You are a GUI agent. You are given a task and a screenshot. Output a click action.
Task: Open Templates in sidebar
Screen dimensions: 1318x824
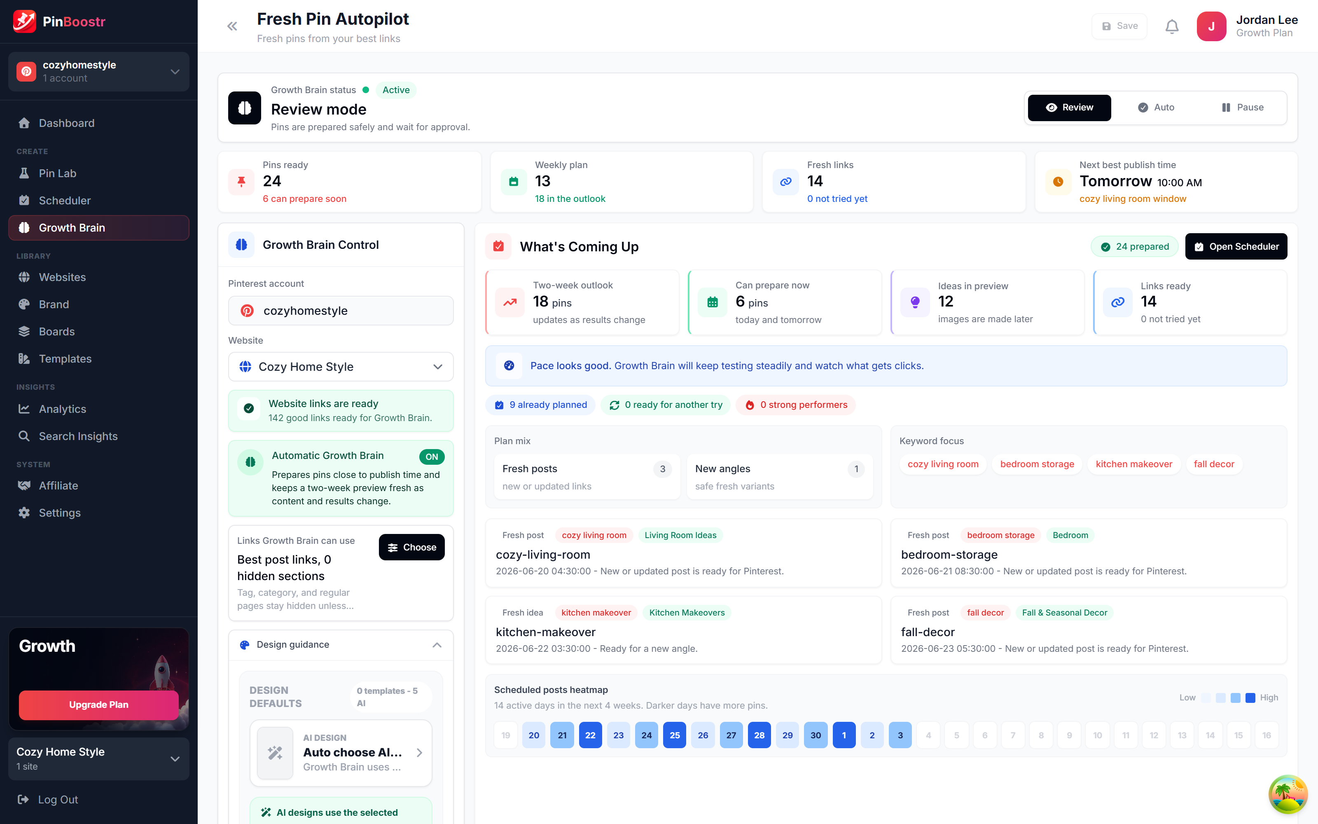point(98,358)
